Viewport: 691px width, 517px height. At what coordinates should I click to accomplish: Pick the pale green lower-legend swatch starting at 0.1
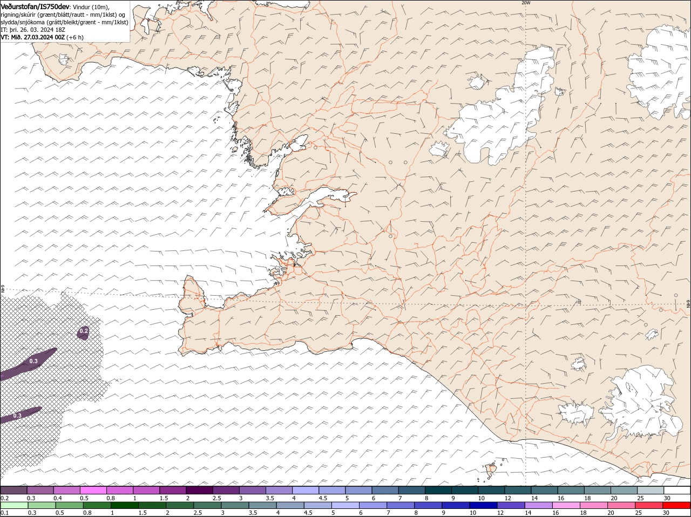(14, 506)
